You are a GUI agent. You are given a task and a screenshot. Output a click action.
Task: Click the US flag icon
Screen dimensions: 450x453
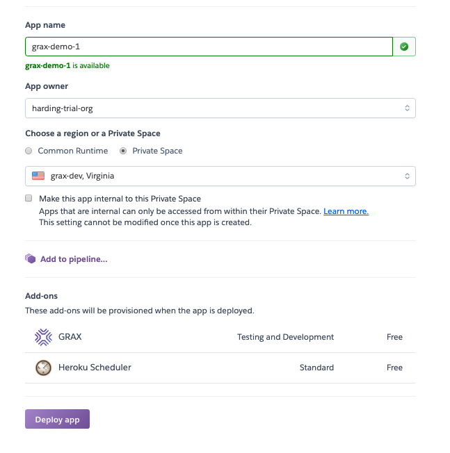click(38, 176)
